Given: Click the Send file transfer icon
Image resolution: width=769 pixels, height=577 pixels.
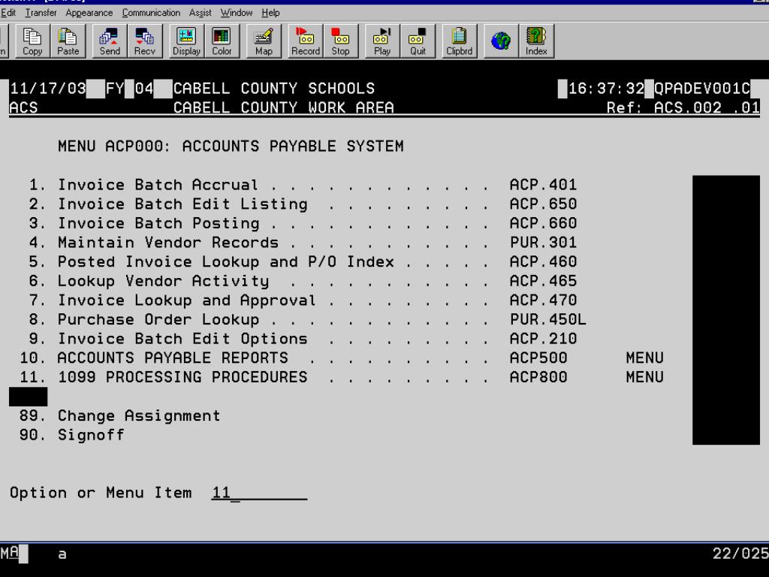Looking at the screenshot, I should click(110, 41).
